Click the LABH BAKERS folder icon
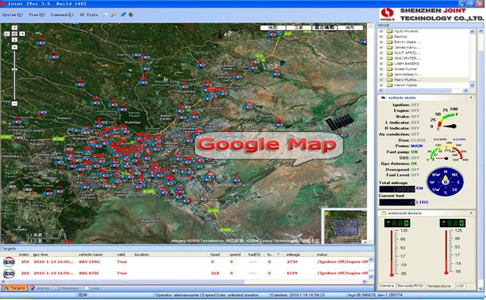Screen dimensions: 486x300 (390, 64)
